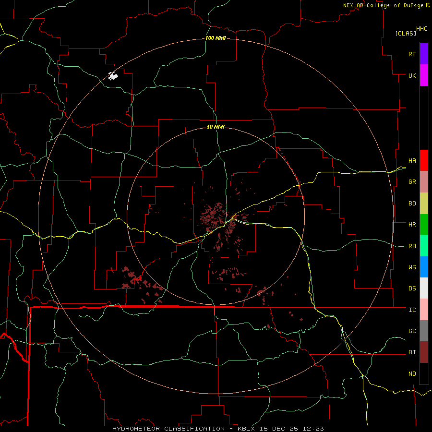
Task: Click the 50 NMI range ring label
Action: 216,127
